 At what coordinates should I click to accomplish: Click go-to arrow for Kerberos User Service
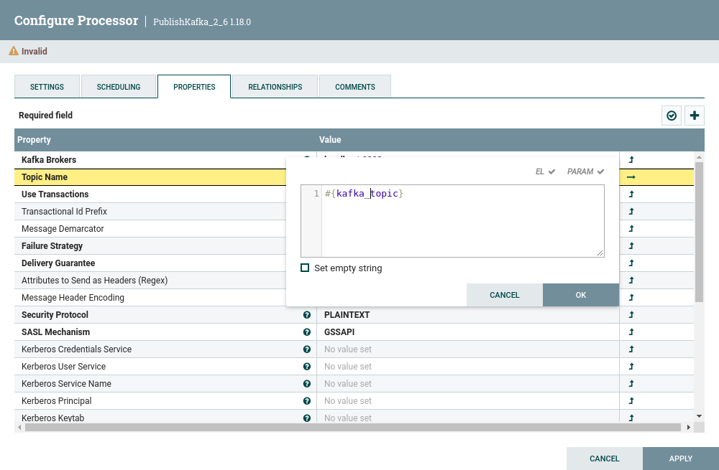point(631,367)
